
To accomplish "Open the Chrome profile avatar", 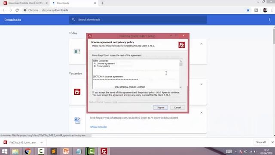I will (x=265, y=10).
